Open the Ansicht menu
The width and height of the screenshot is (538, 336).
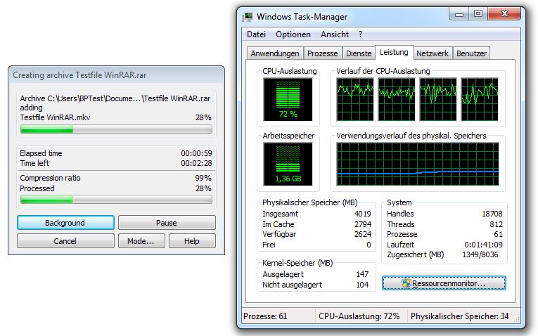(335, 34)
